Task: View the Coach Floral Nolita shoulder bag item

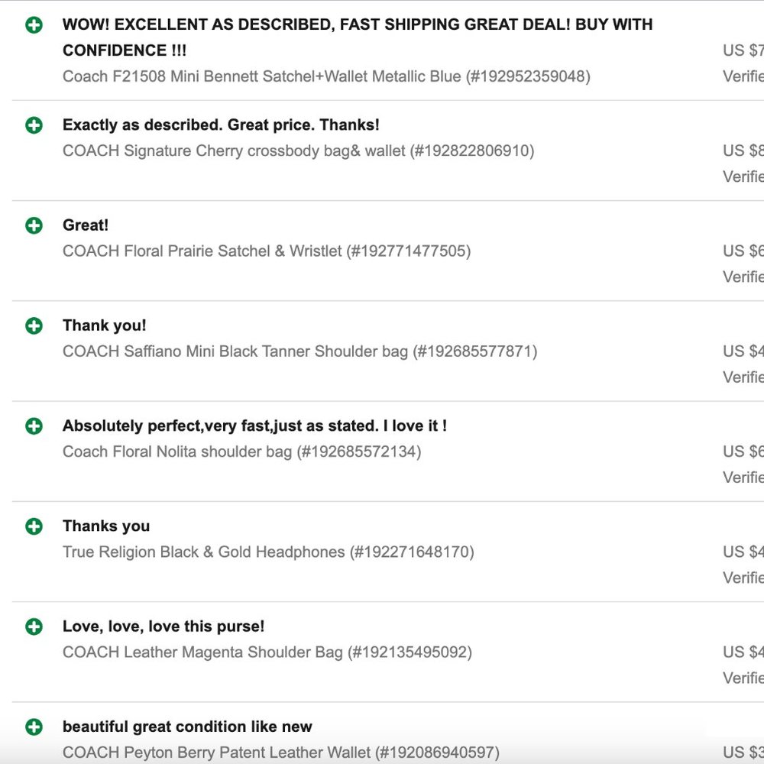Action: click(x=241, y=452)
